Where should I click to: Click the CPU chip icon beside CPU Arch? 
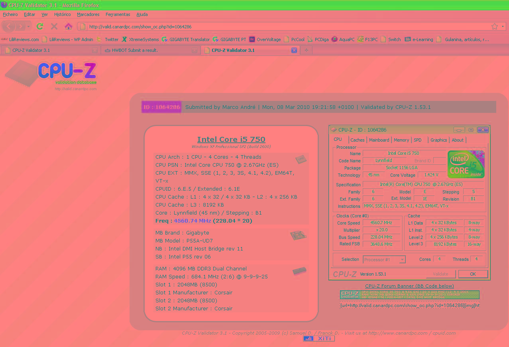click(x=301, y=160)
